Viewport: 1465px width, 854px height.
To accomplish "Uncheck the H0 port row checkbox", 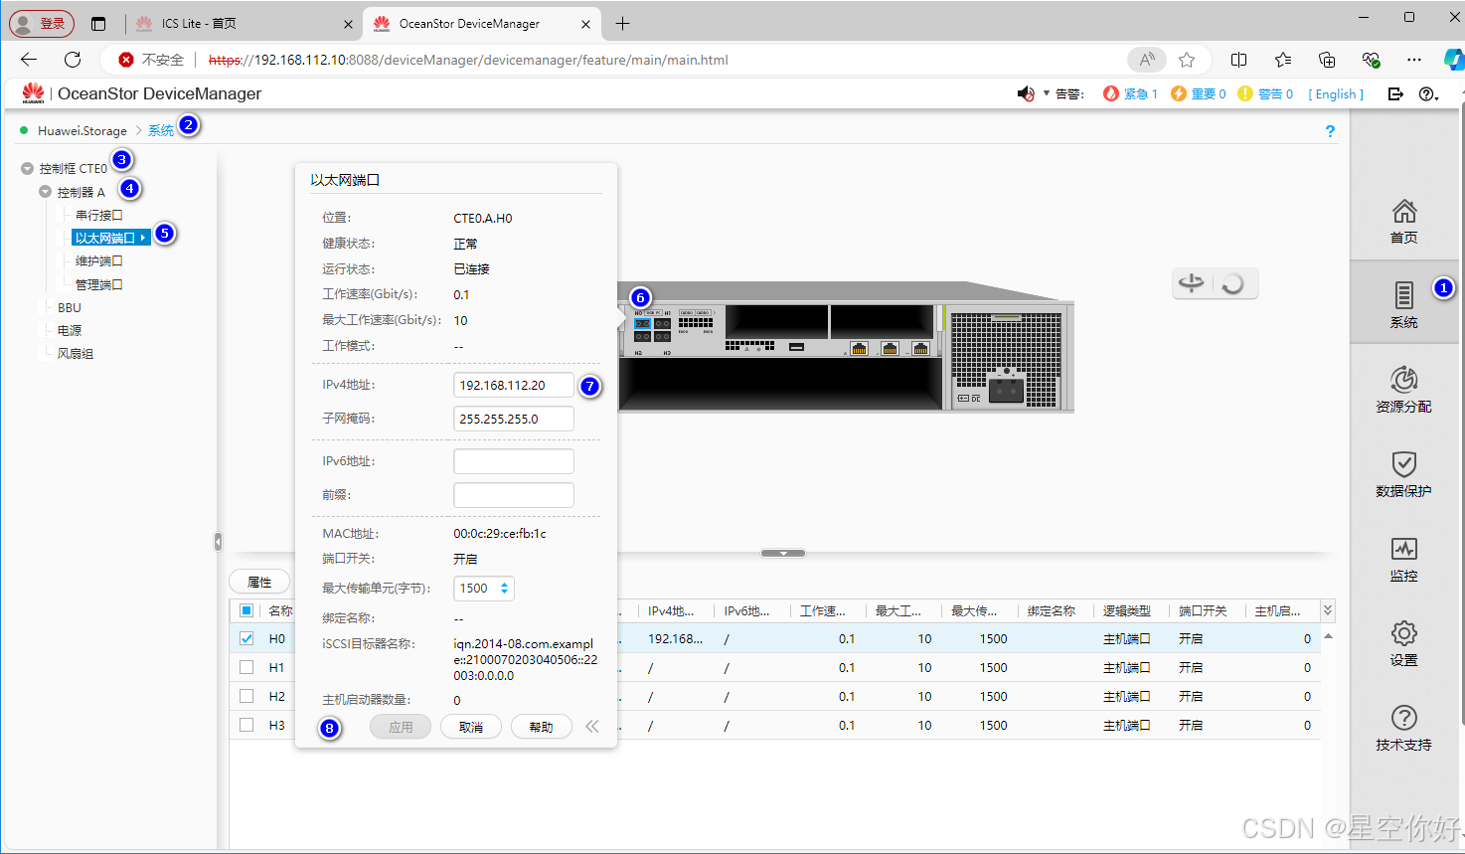I will point(246,639).
